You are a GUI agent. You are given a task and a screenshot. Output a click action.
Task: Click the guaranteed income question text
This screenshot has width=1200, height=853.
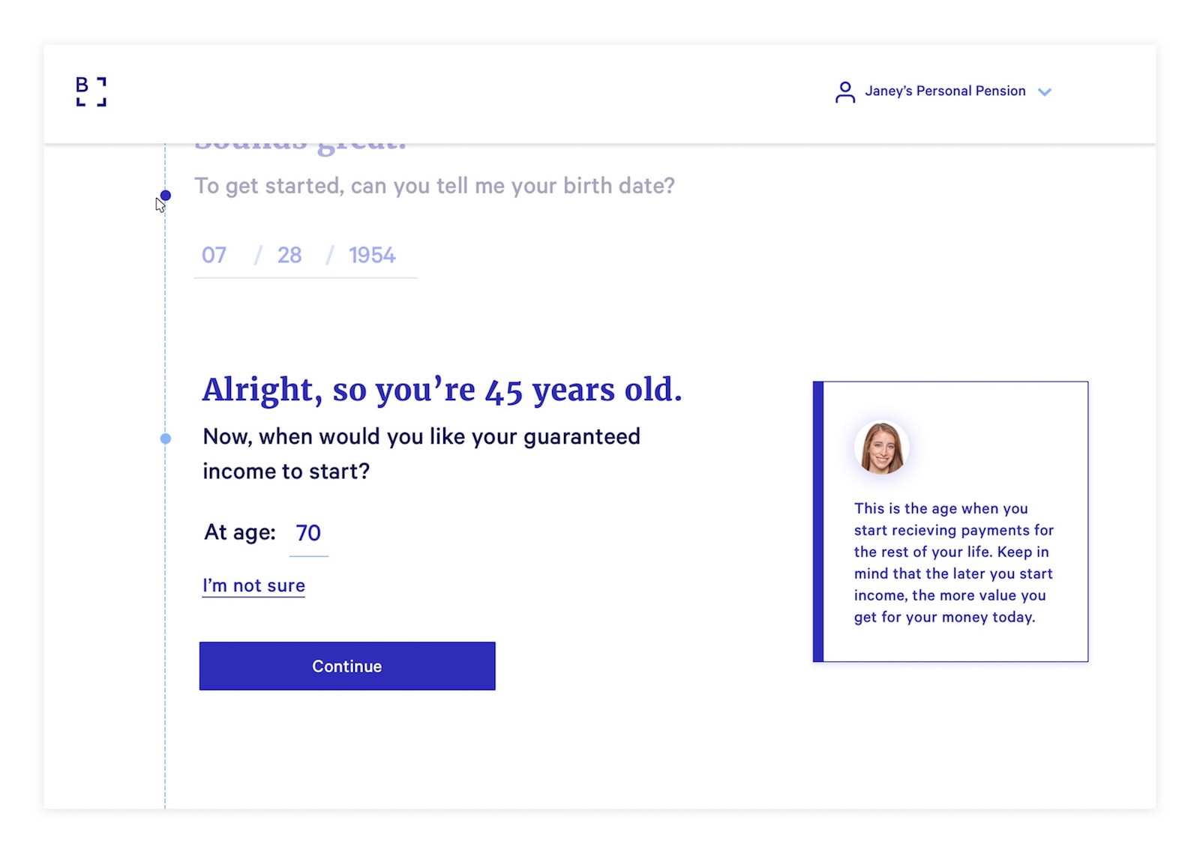[421, 453]
